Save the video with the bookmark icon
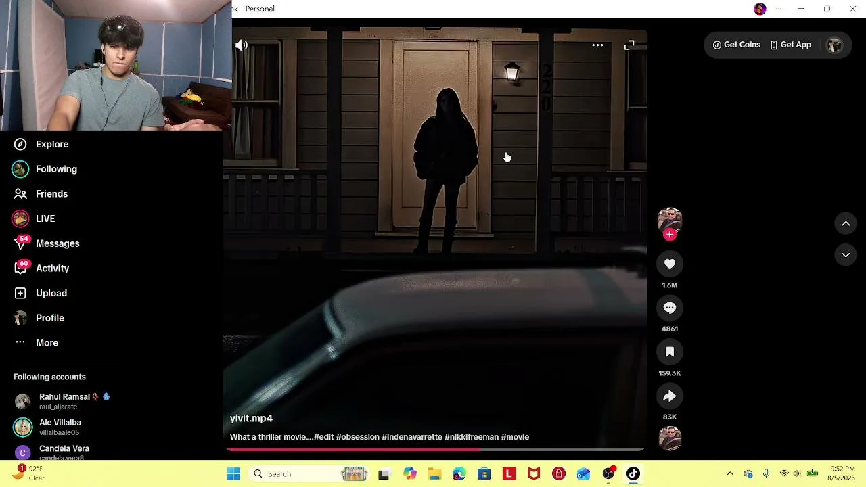This screenshot has width=866, height=487. [670, 352]
